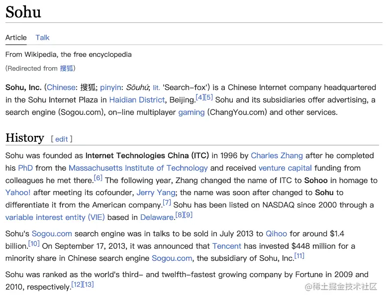This screenshot has height=300, width=386.
Task: Open citation reference [8]
Action: point(180,215)
